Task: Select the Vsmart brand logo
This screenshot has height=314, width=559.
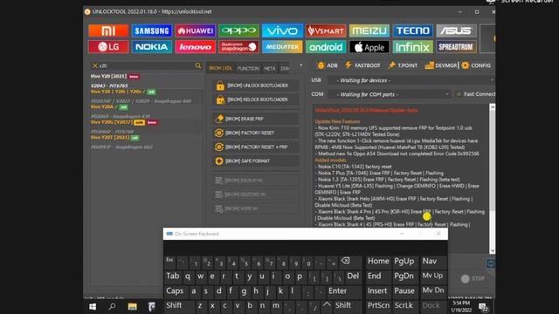Action: point(326,31)
